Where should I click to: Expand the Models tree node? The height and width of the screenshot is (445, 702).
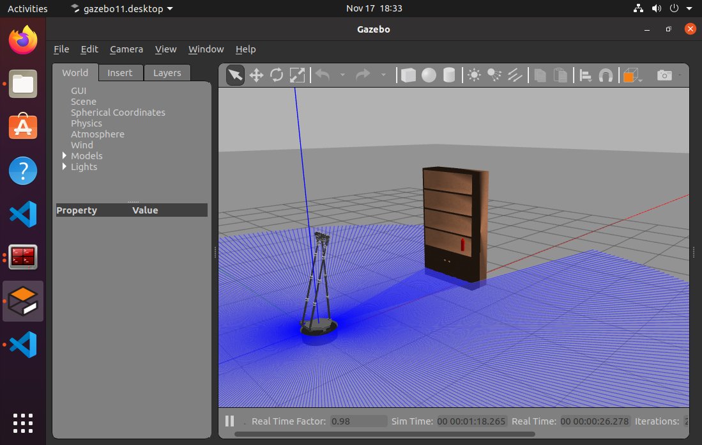click(x=65, y=155)
